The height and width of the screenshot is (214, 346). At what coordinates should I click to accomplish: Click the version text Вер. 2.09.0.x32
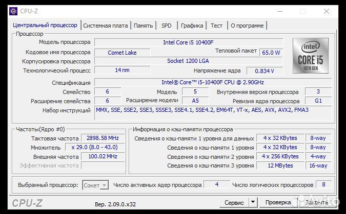[115, 204]
